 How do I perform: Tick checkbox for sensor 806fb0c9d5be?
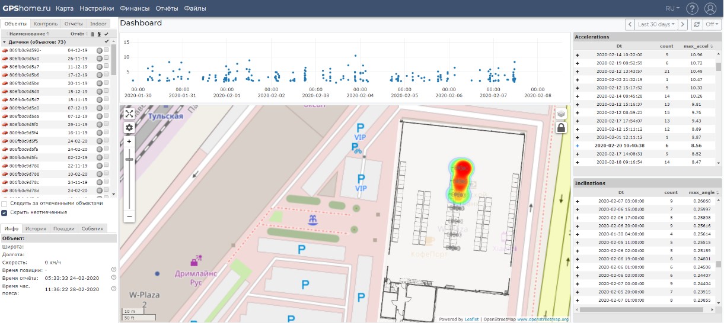(106, 83)
